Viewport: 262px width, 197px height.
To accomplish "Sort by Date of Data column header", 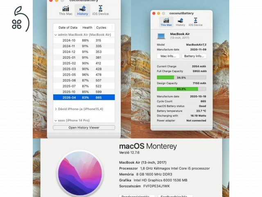I will pos(68,27).
